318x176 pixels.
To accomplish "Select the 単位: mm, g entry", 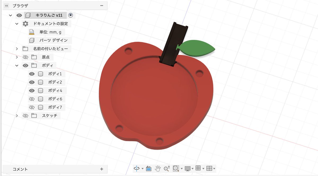I will 50,32.
